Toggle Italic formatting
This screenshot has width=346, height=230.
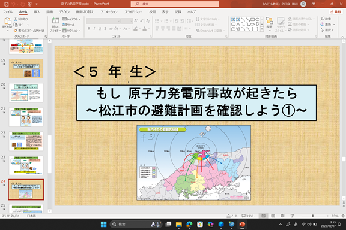pyautogui.click(x=94, y=29)
